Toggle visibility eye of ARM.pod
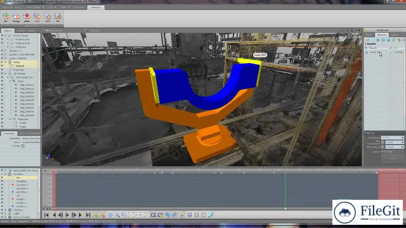 (x=2, y=47)
